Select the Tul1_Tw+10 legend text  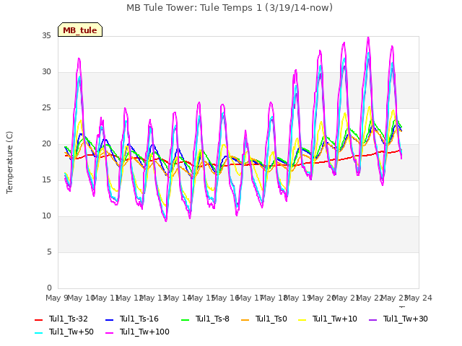point(335,319)
